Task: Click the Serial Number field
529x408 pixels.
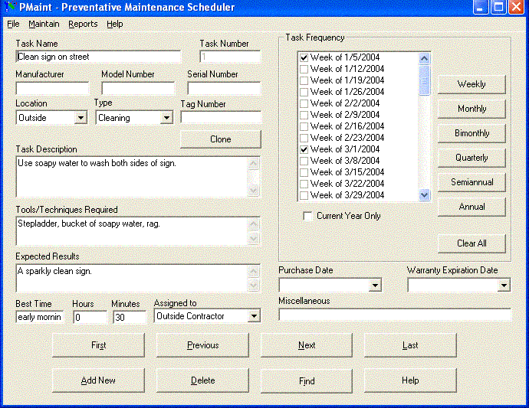Action: click(224, 88)
